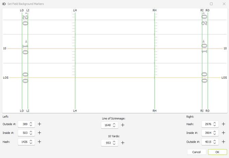Click the plus icon beside Left Inside #
The width and height of the screenshot is (229, 158).
tap(39, 133)
